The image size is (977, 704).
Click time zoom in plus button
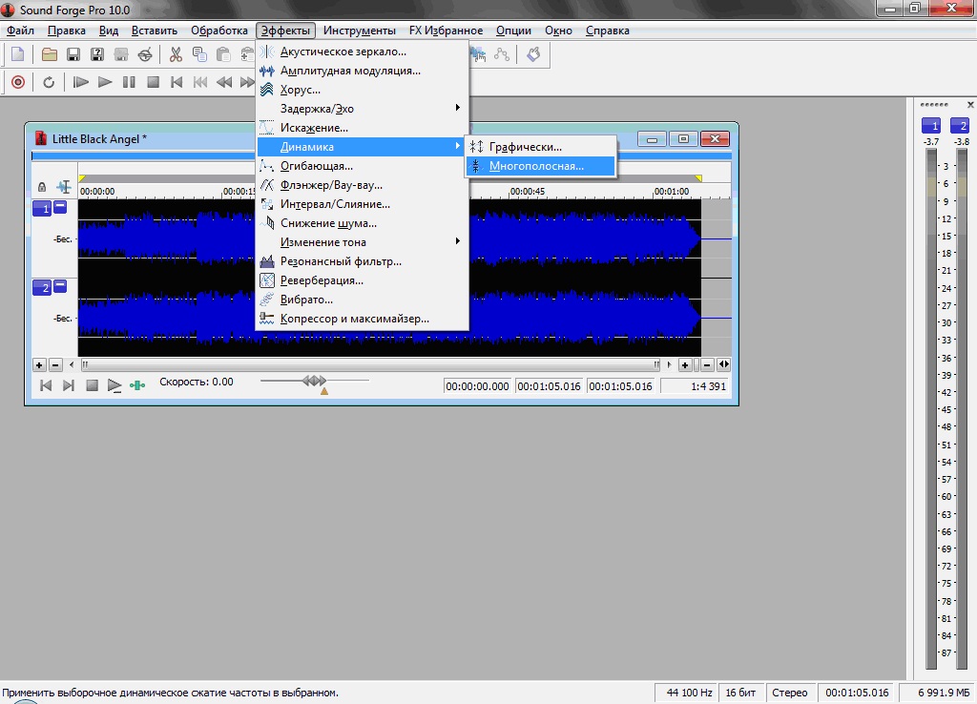point(685,365)
